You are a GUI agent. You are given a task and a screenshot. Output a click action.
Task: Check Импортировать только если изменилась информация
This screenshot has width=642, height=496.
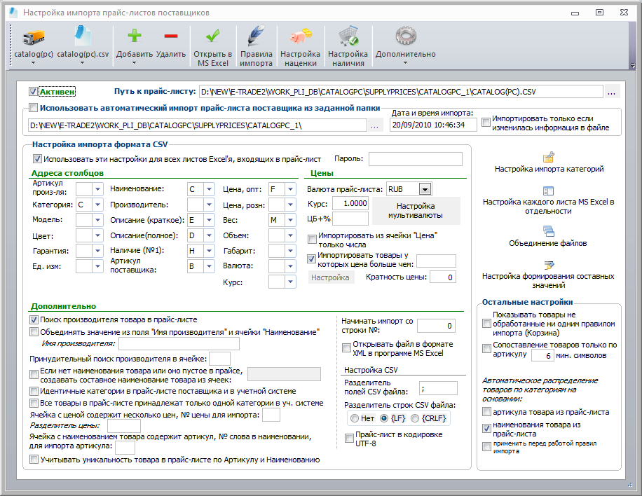486,123
